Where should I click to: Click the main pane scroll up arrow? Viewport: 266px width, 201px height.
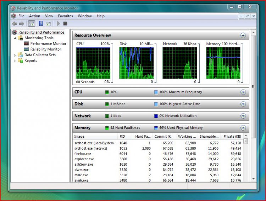[x=253, y=32]
